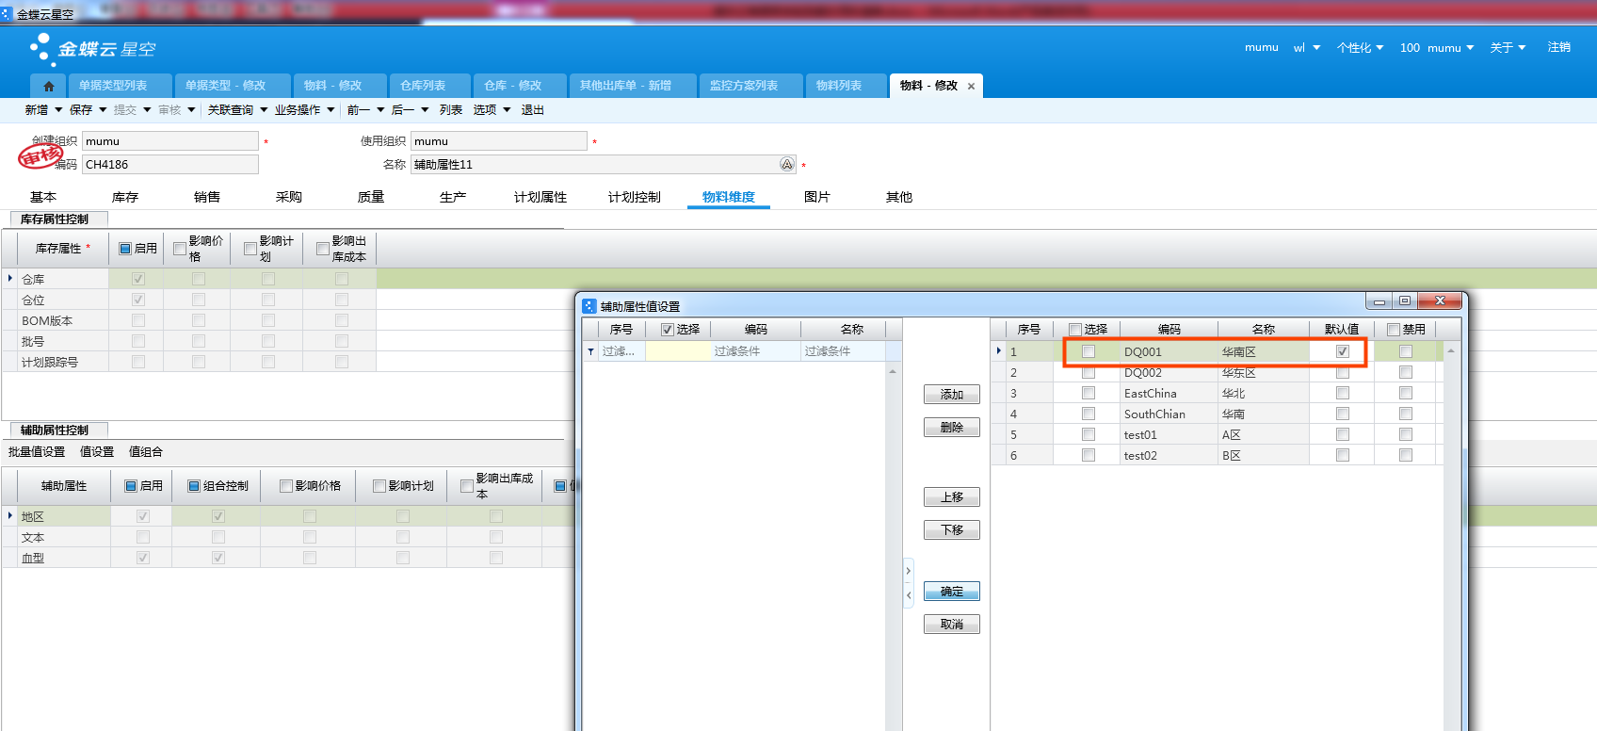Click the 名称 field 辅助属性11
The image size is (1597, 731).
(604, 165)
